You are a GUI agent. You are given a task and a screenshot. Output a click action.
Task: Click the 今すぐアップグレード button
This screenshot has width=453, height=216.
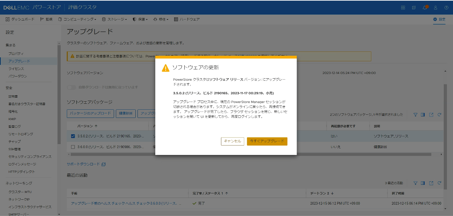pos(267,141)
